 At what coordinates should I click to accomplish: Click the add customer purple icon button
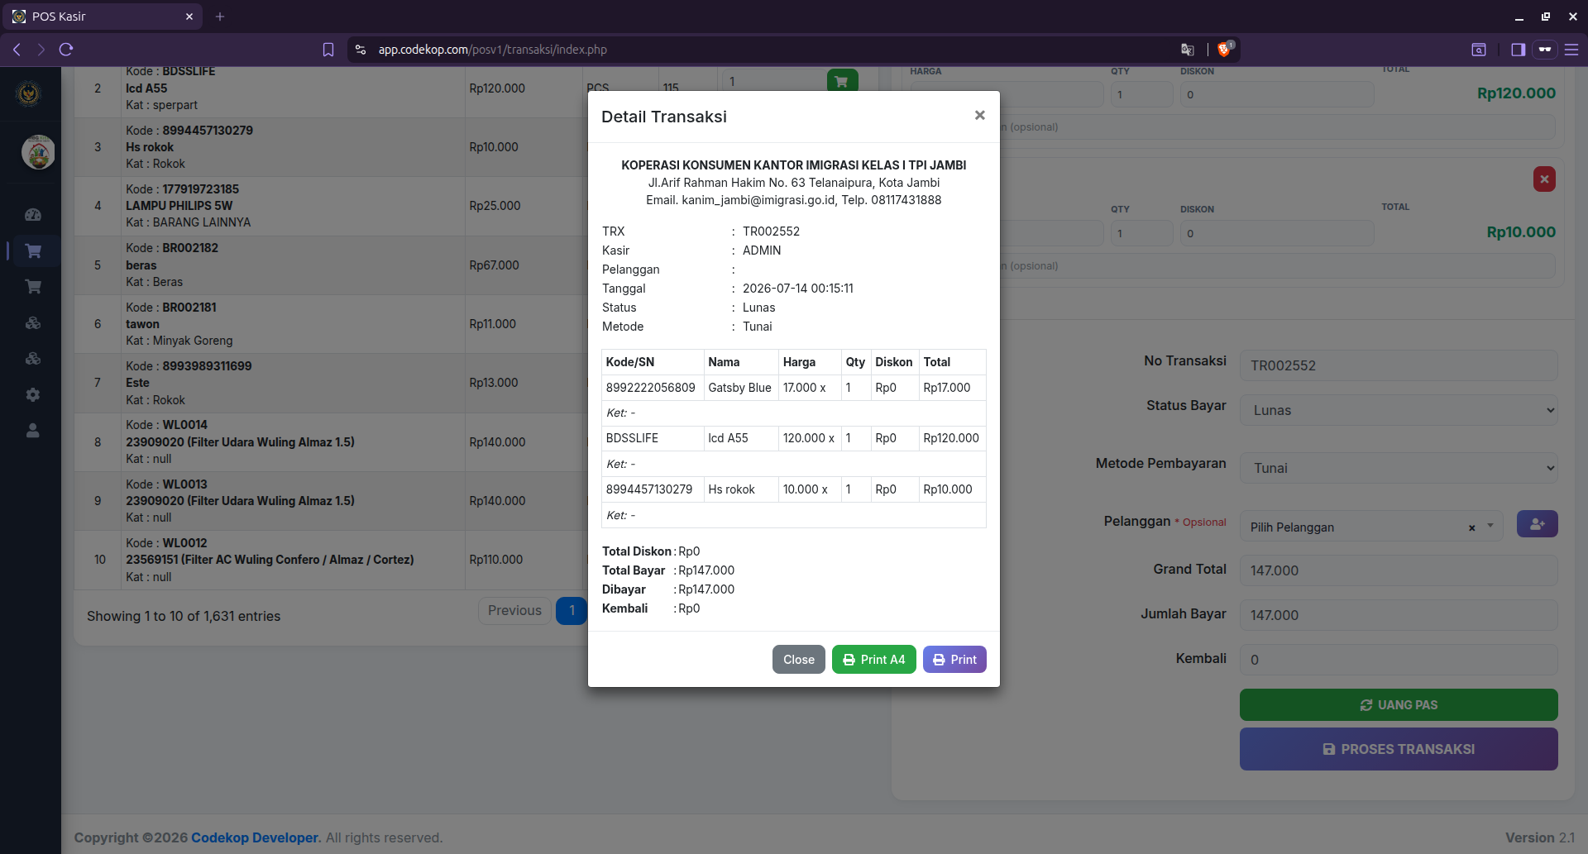(x=1537, y=524)
